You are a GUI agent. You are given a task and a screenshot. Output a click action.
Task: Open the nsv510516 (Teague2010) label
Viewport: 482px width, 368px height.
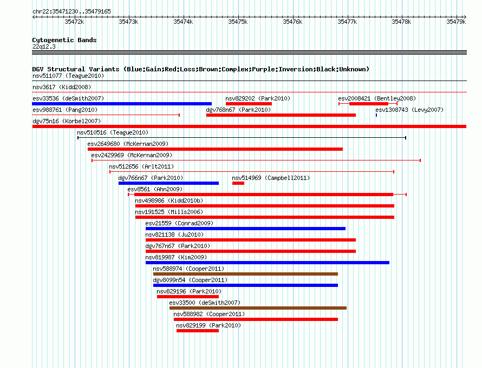pyautogui.click(x=113, y=132)
